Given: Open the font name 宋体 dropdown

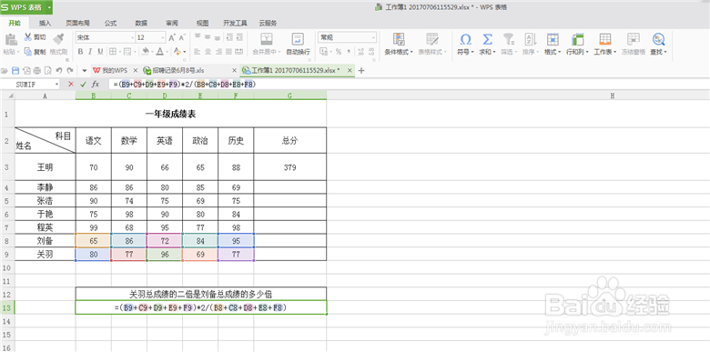Looking at the screenshot, I should [x=132, y=37].
